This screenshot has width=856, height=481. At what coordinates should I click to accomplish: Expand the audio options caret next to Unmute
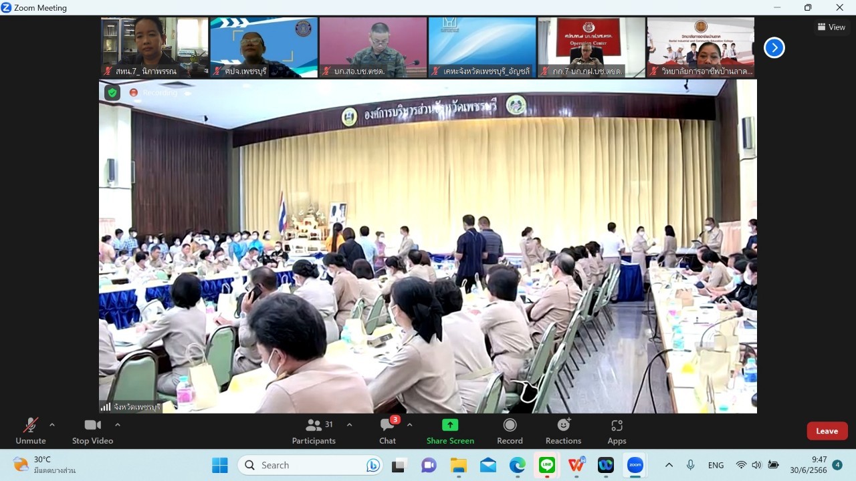point(52,425)
